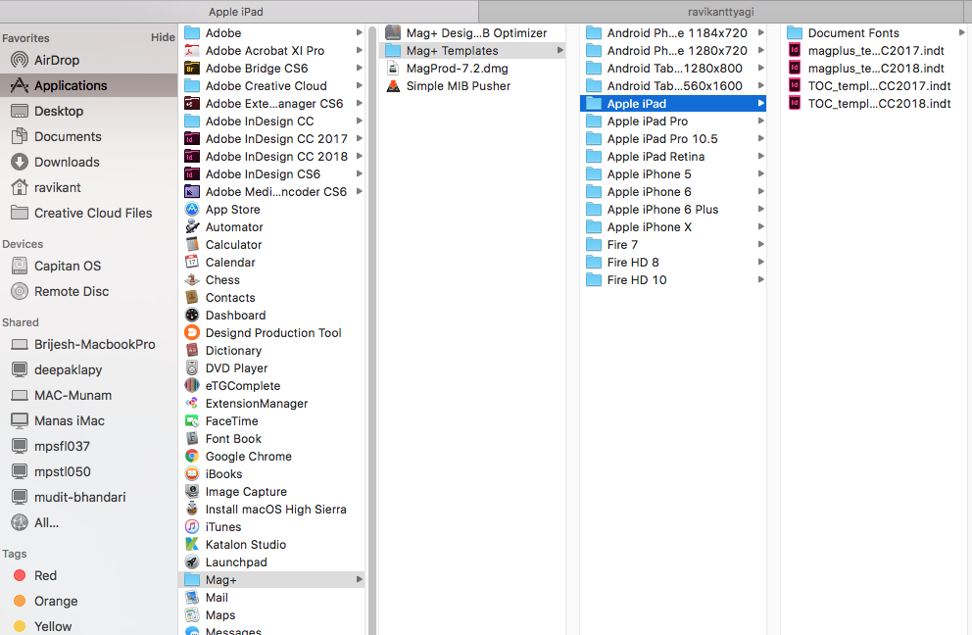The height and width of the screenshot is (635, 972).
Task: Click the Adobe Bridge CS6 icon
Action: 192,69
